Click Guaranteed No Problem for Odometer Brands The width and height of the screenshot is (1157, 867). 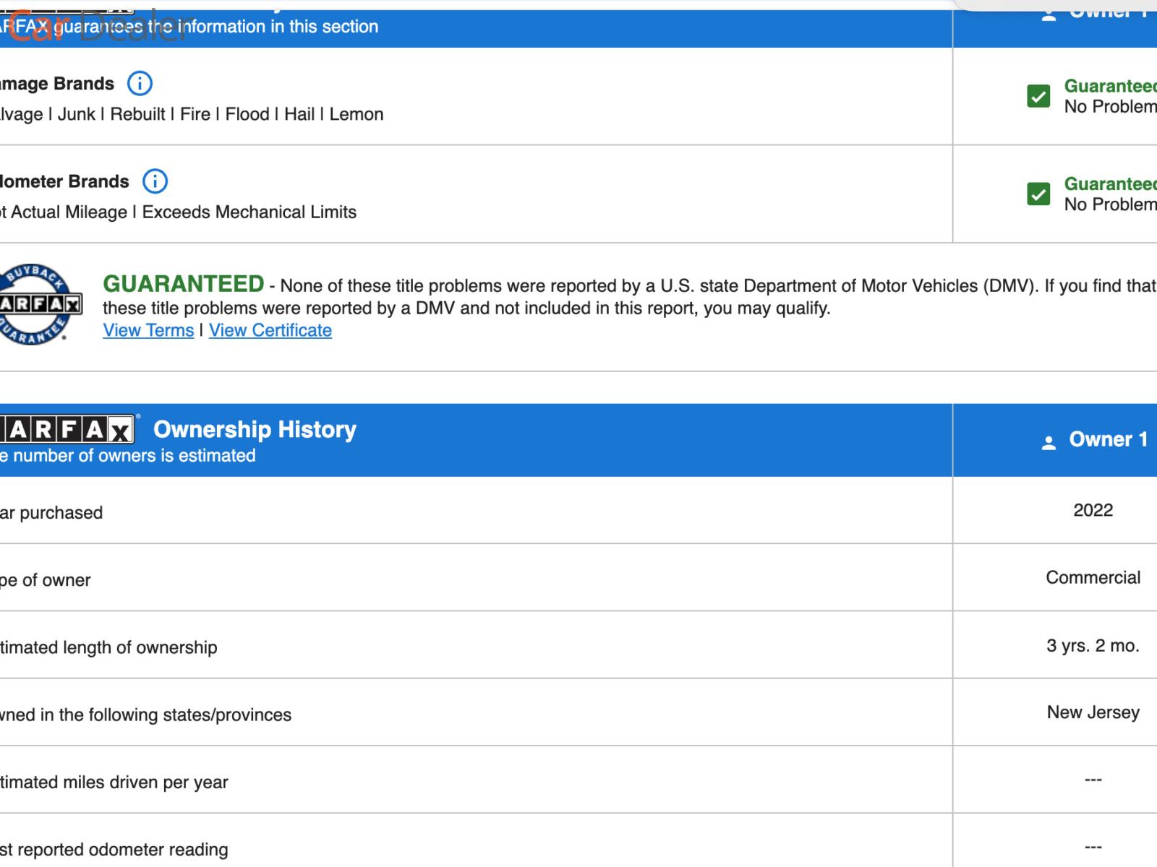pos(1109,194)
